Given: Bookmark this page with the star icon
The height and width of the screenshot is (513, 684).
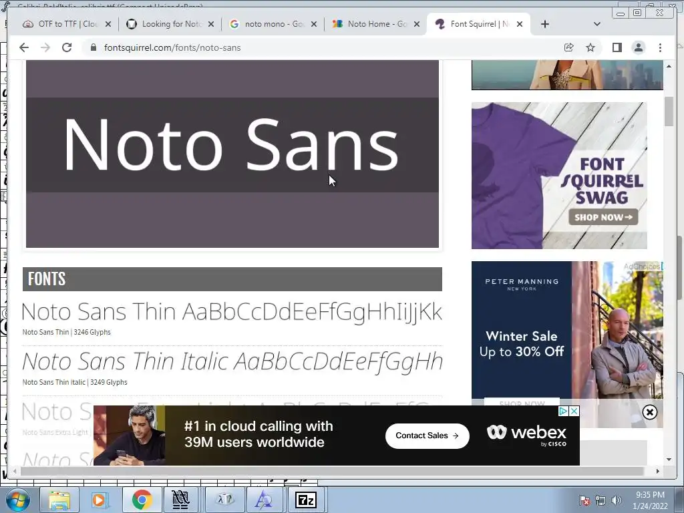Looking at the screenshot, I should click(590, 47).
